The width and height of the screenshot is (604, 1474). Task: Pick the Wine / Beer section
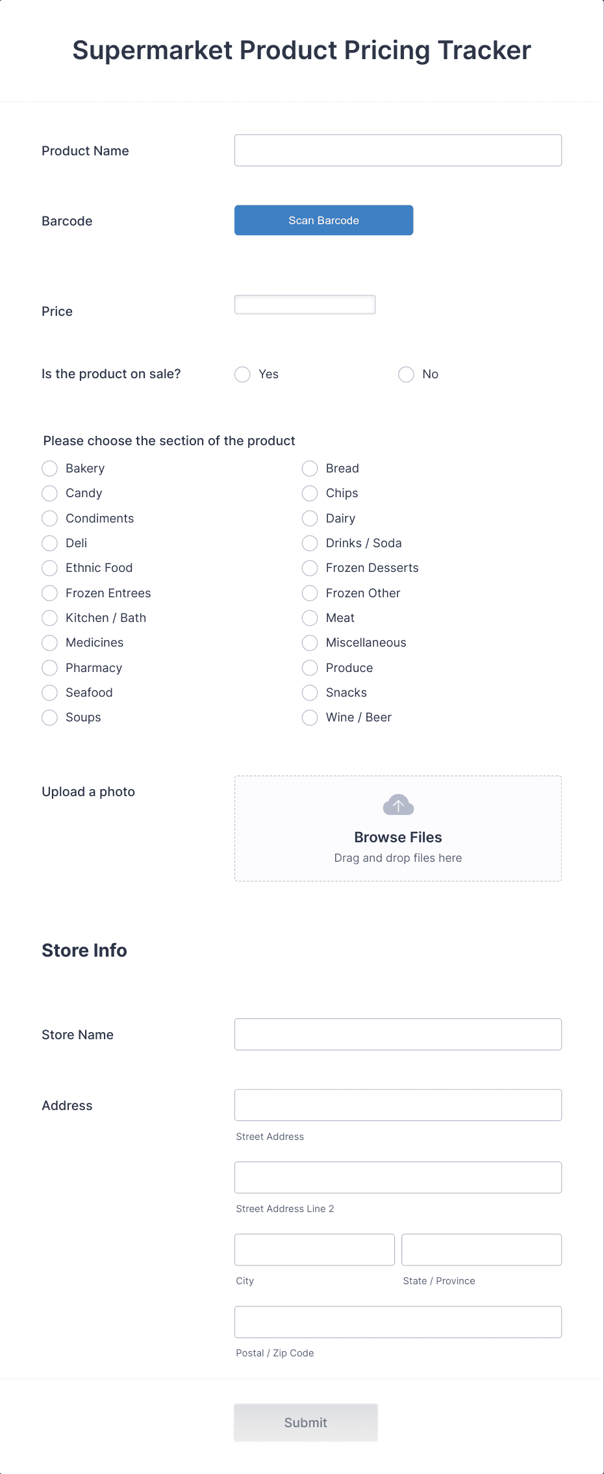pyautogui.click(x=310, y=718)
